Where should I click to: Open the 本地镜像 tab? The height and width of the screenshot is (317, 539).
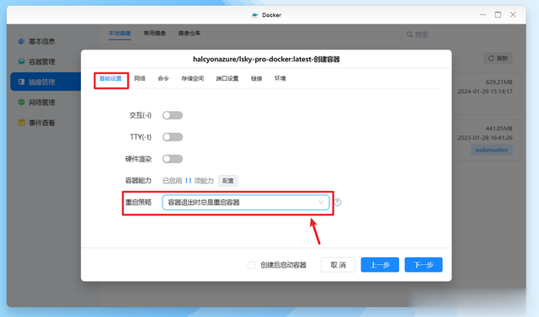point(120,34)
